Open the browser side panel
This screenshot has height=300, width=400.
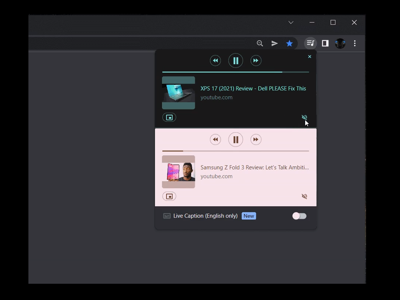(325, 43)
